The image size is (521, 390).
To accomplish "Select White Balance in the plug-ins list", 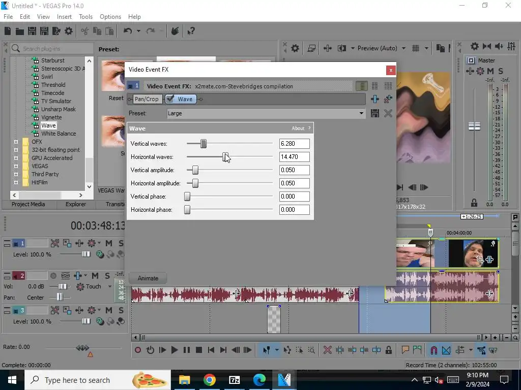I will tap(59, 134).
